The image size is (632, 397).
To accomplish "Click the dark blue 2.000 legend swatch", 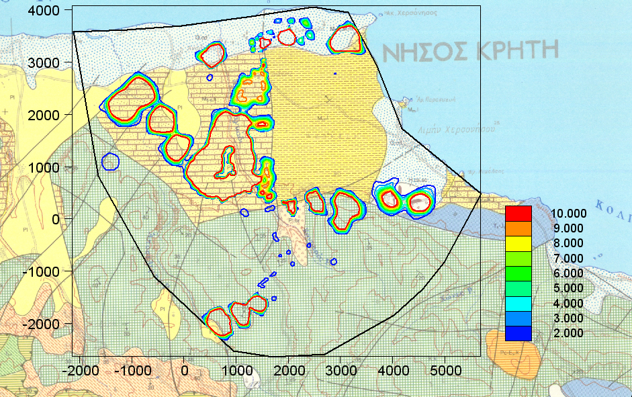I will 518,333.
